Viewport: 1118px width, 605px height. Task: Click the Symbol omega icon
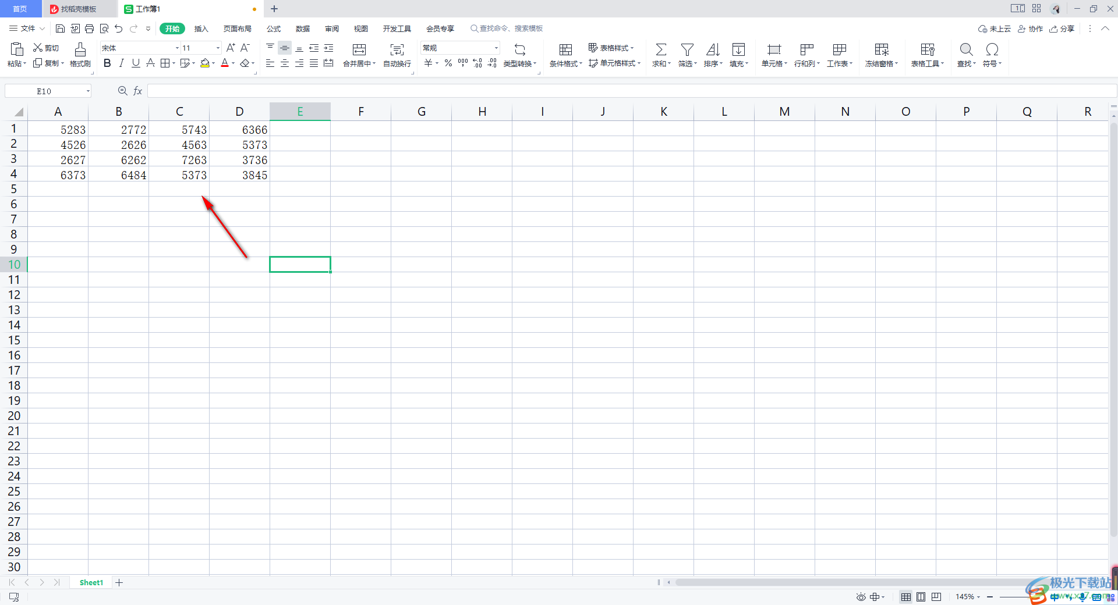point(992,49)
